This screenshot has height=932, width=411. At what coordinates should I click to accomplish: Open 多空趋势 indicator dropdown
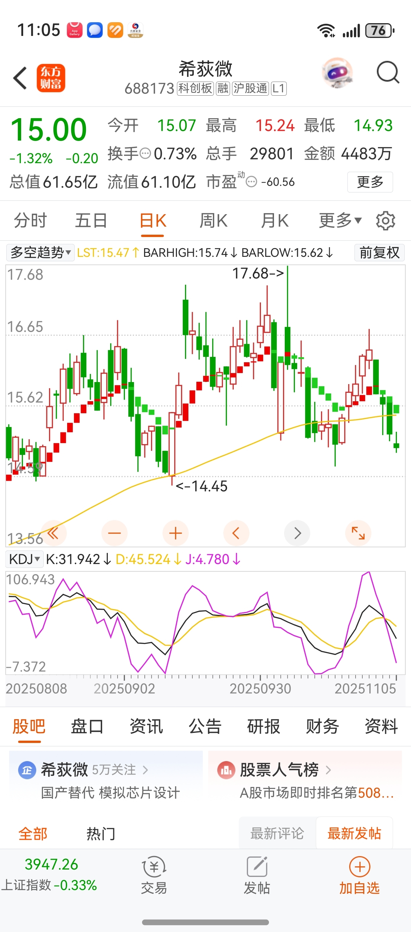pyautogui.click(x=40, y=252)
